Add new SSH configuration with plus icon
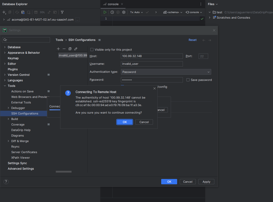The width and height of the screenshot is (273, 202). [x=58, y=49]
